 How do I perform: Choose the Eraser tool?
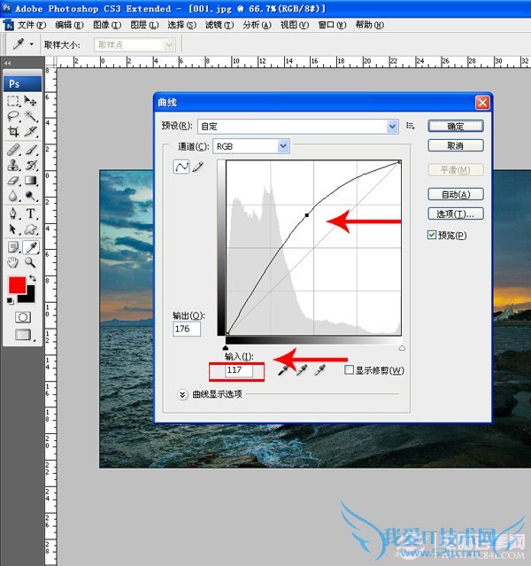[13, 181]
